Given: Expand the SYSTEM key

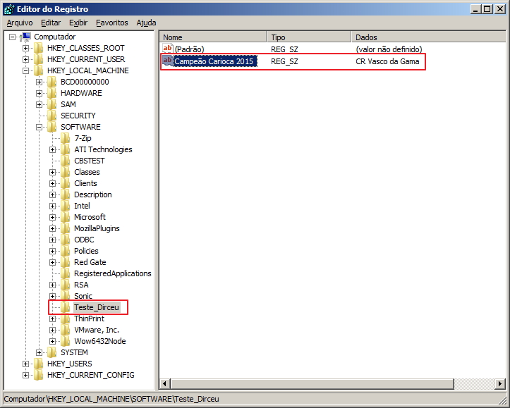Looking at the screenshot, I should [39, 352].
